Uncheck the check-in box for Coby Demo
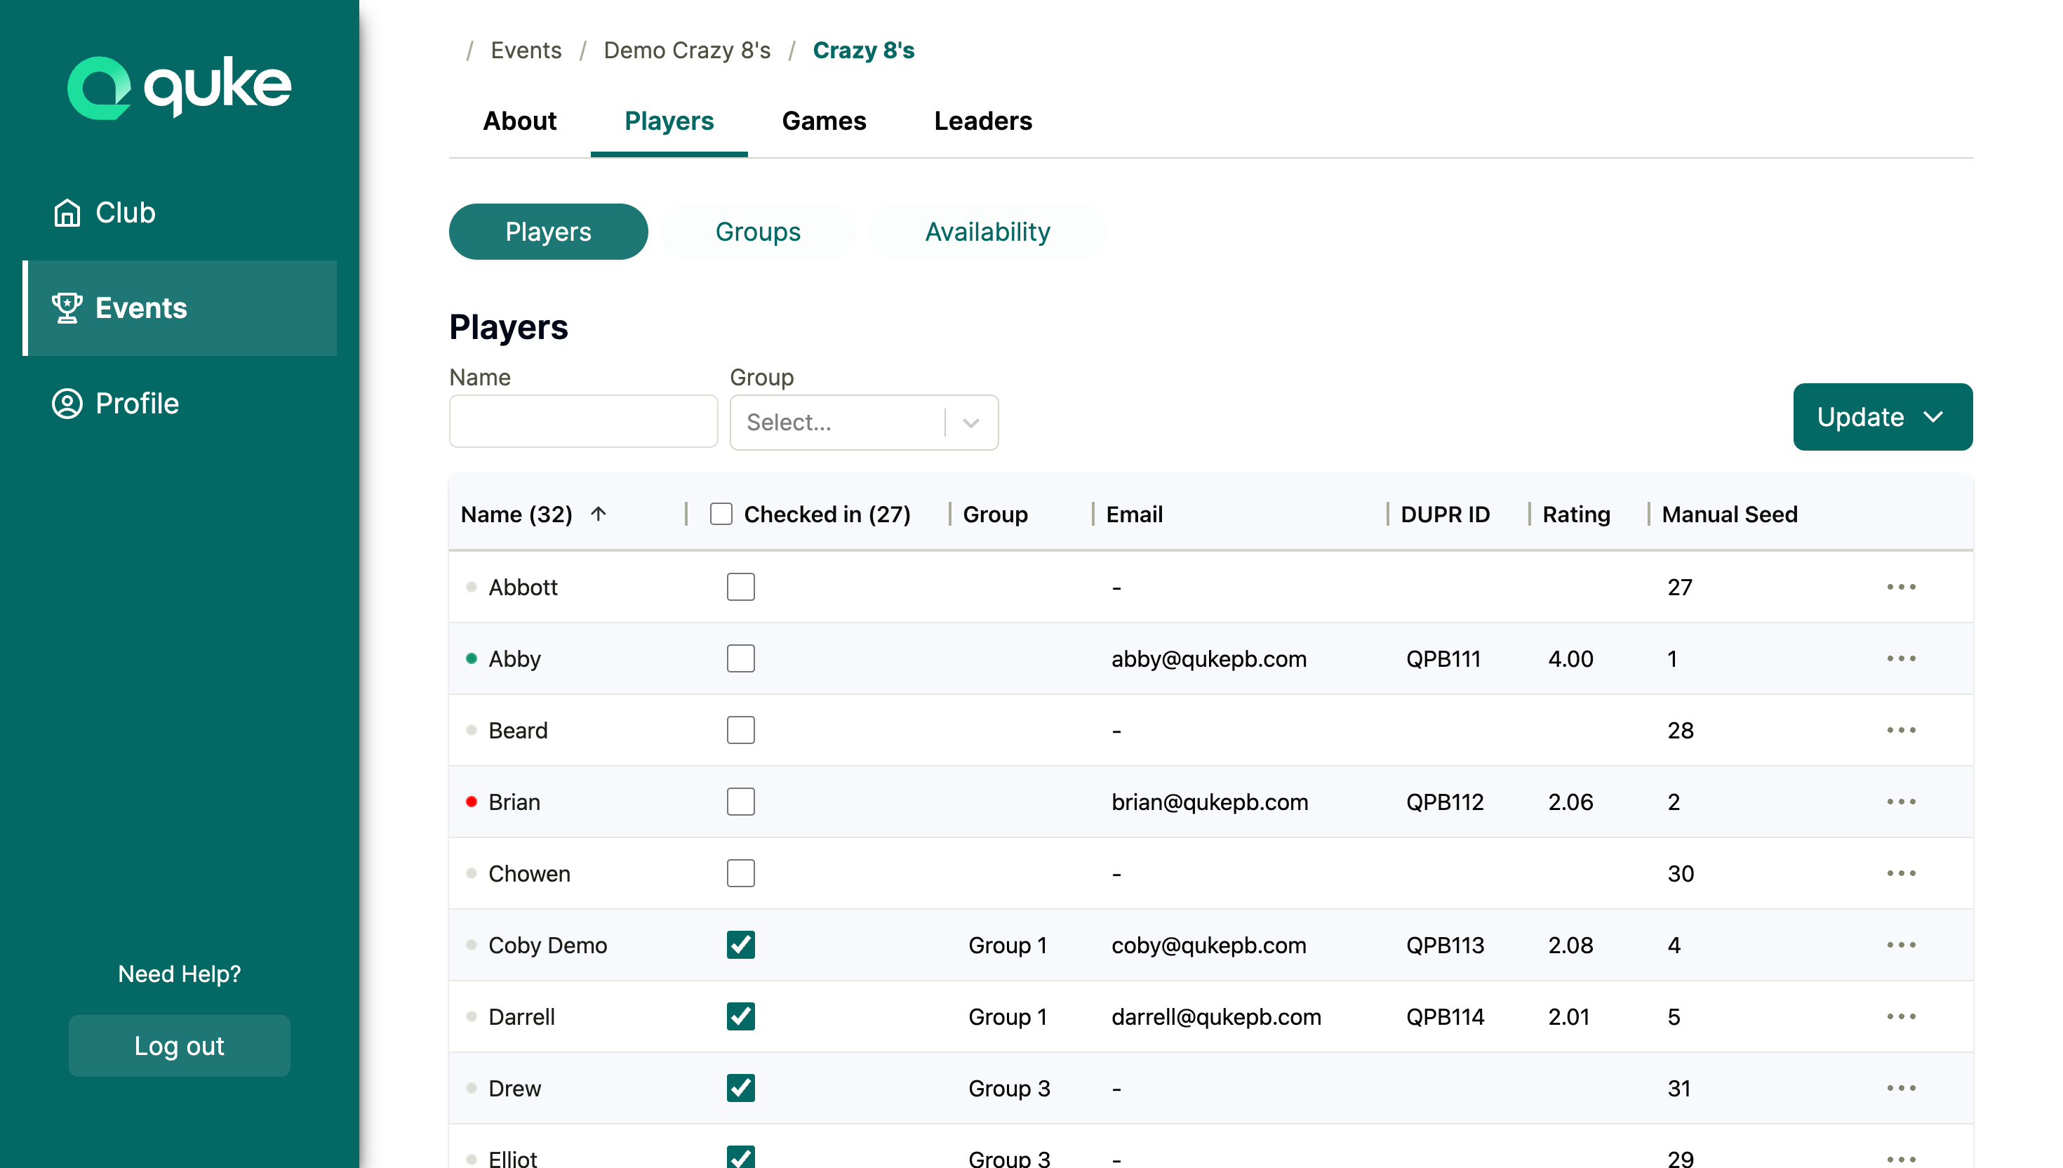Screen dimensions: 2063x1168 [x=740, y=945]
